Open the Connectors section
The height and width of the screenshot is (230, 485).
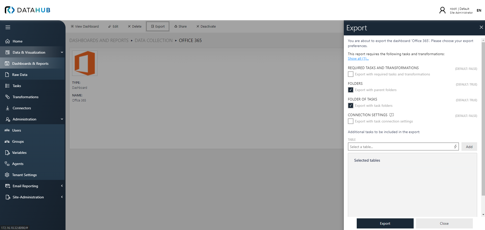pyautogui.click(x=22, y=108)
